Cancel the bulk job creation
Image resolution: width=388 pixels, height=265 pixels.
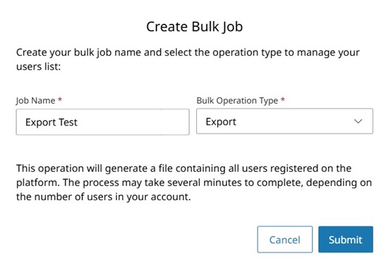[x=285, y=240]
